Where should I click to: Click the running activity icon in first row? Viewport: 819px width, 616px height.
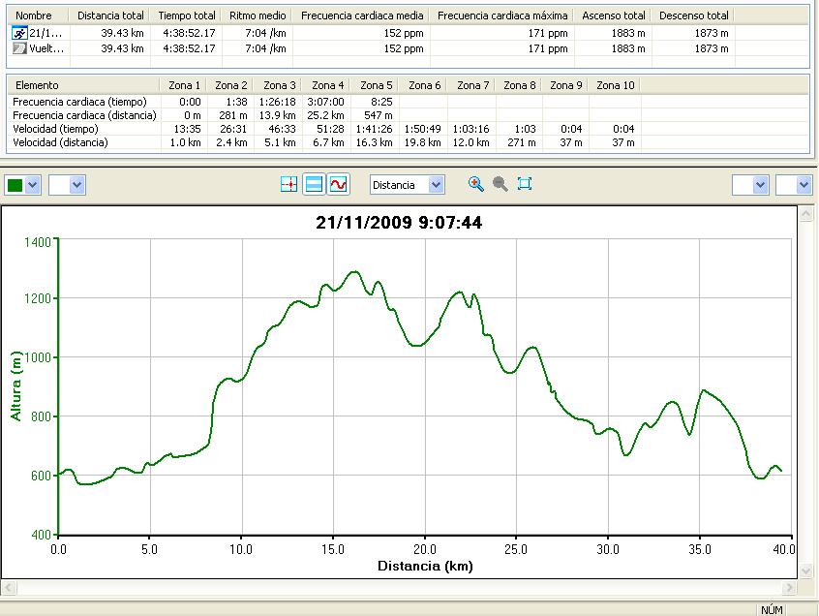[19, 34]
